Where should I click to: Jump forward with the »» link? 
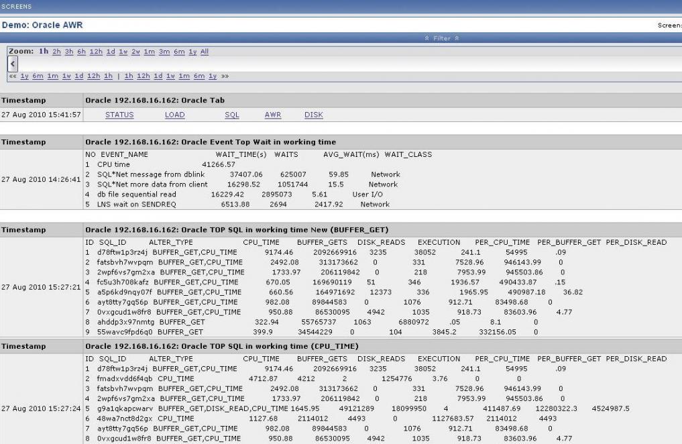click(x=225, y=76)
